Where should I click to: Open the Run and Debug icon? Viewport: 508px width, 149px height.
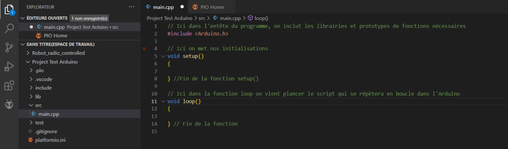click(x=9, y=67)
